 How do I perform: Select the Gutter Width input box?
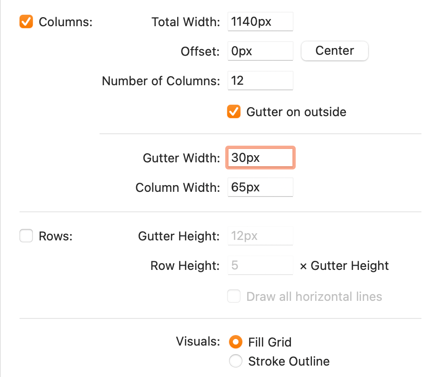[260, 158]
